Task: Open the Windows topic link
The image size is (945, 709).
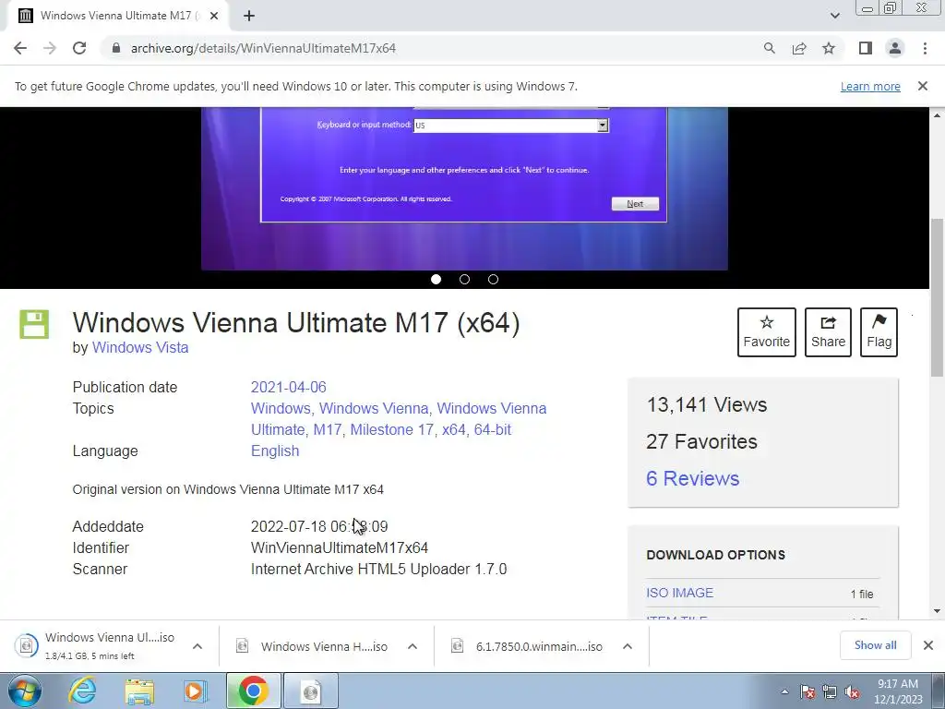Action: pyautogui.click(x=281, y=408)
